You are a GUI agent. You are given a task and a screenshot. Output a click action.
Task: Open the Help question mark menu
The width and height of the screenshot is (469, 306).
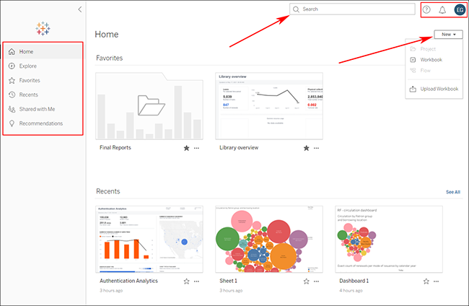tap(426, 9)
